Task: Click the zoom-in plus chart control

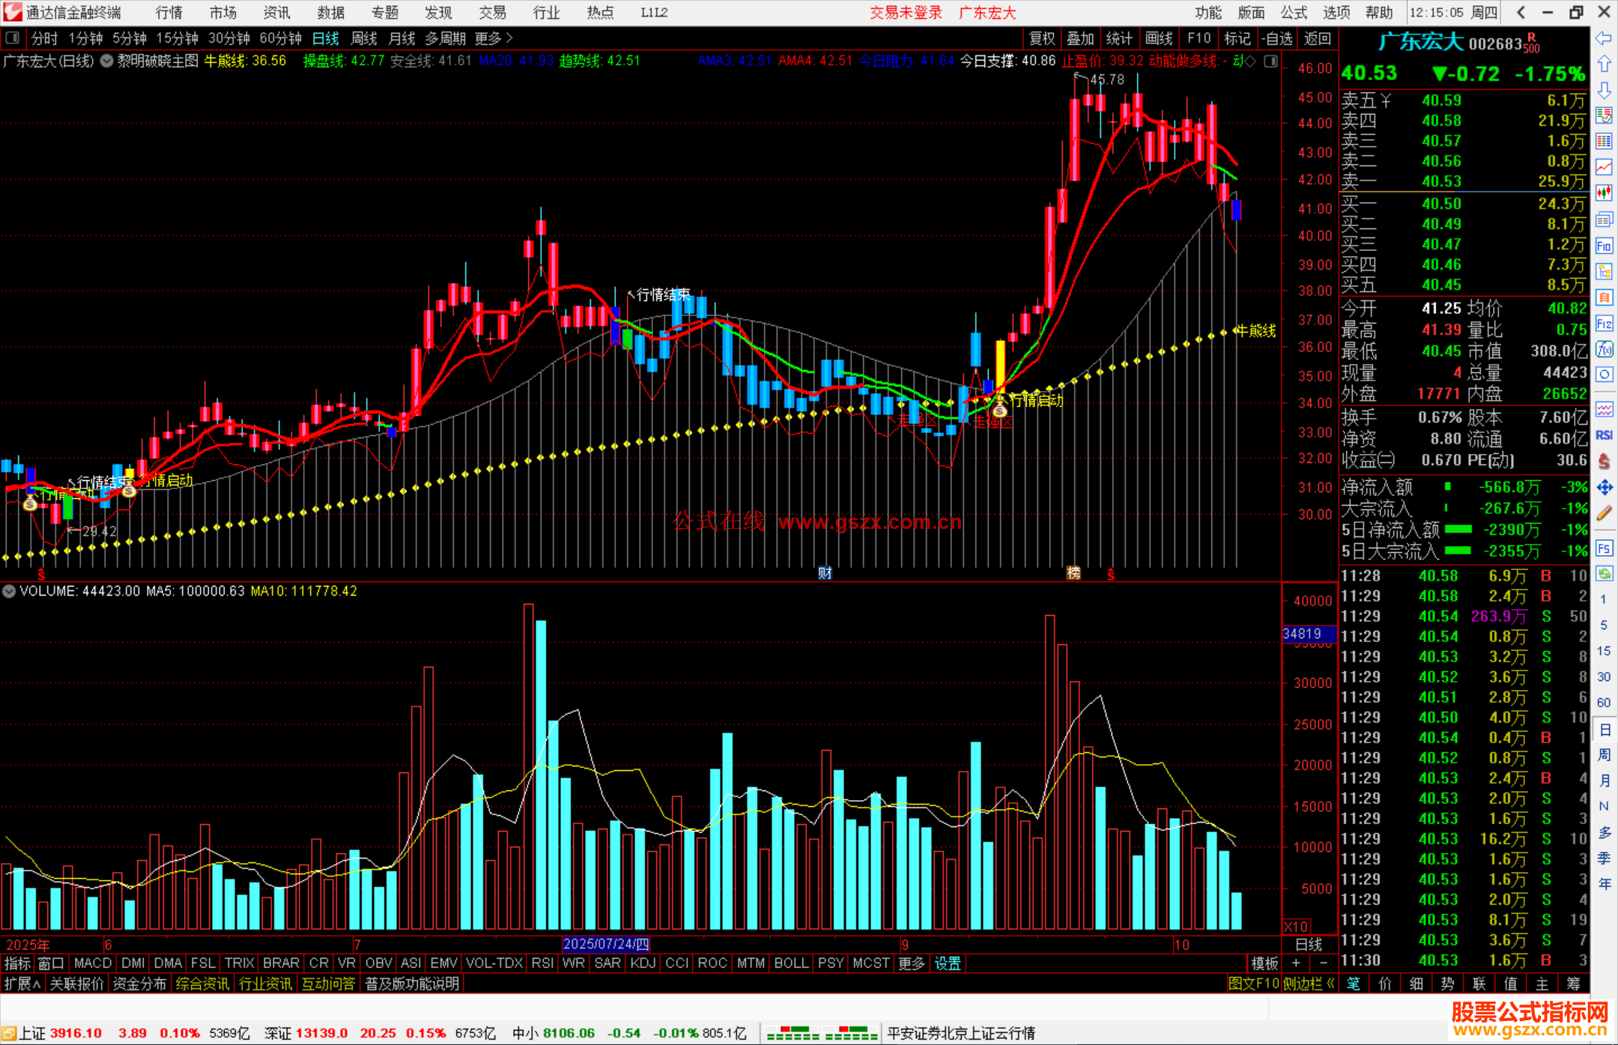Action: pyautogui.click(x=1296, y=963)
